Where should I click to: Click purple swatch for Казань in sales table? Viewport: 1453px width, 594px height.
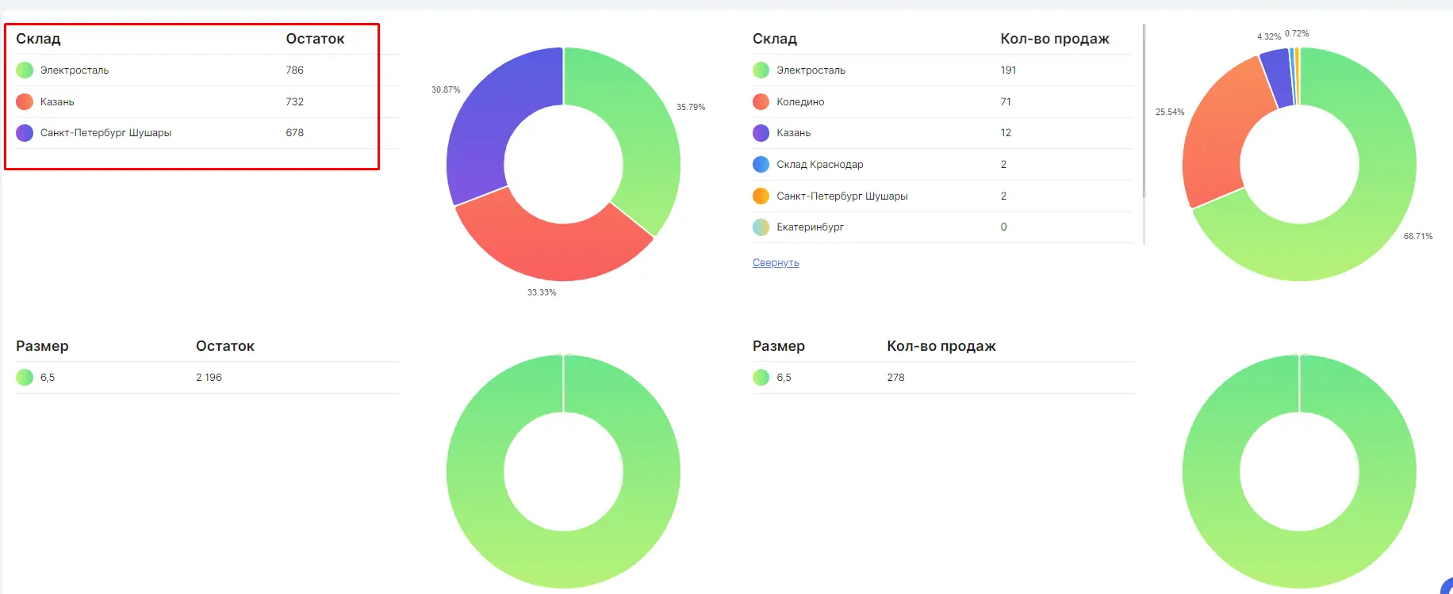[761, 132]
